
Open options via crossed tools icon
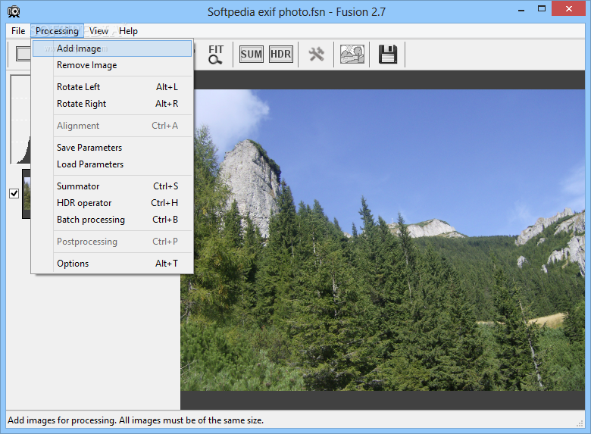click(x=316, y=55)
